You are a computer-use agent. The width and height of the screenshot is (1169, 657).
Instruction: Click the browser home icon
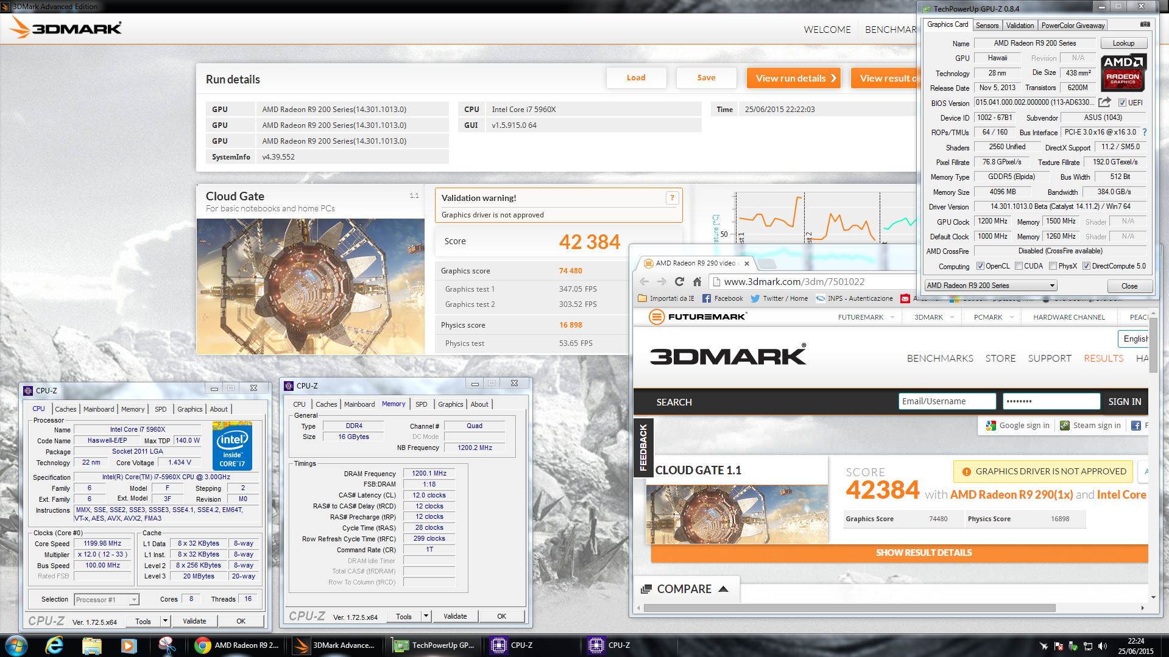tap(697, 281)
